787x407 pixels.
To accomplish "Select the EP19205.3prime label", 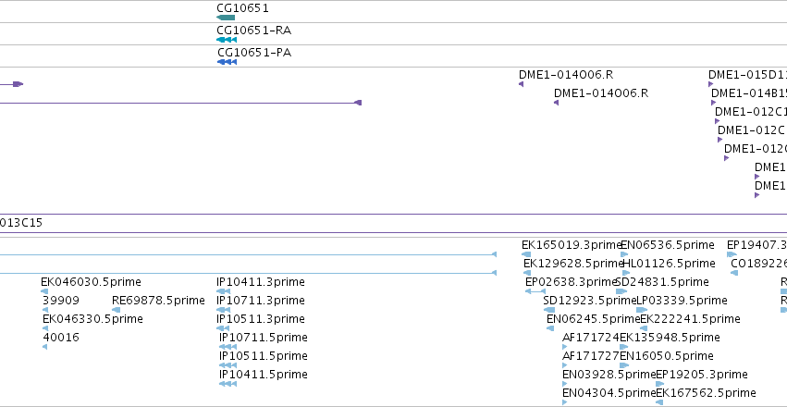I will tap(702, 375).
